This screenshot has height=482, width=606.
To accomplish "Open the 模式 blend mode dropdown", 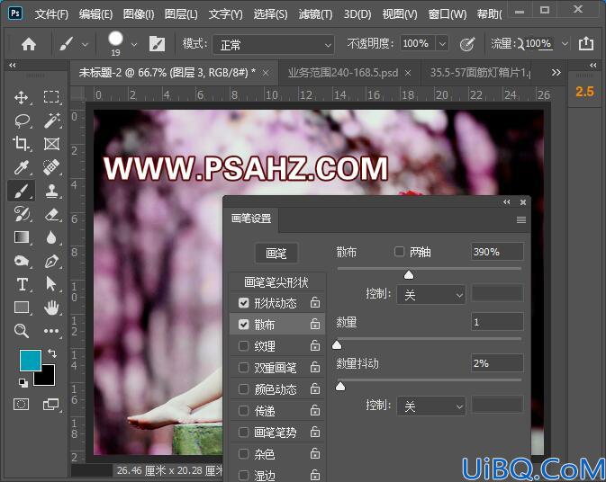I will tap(273, 45).
